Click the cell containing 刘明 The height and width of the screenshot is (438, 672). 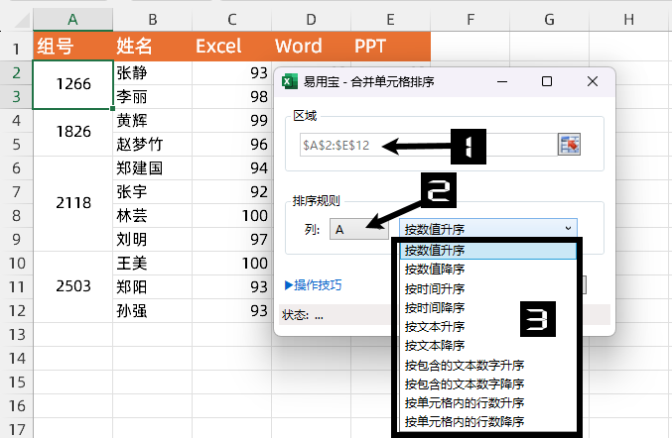click(x=152, y=239)
